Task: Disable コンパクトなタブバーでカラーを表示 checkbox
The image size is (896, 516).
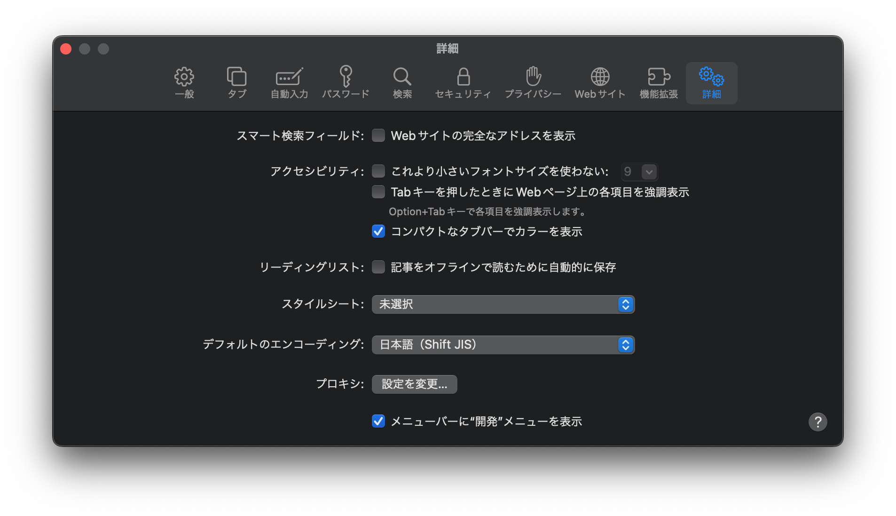Action: click(x=378, y=232)
